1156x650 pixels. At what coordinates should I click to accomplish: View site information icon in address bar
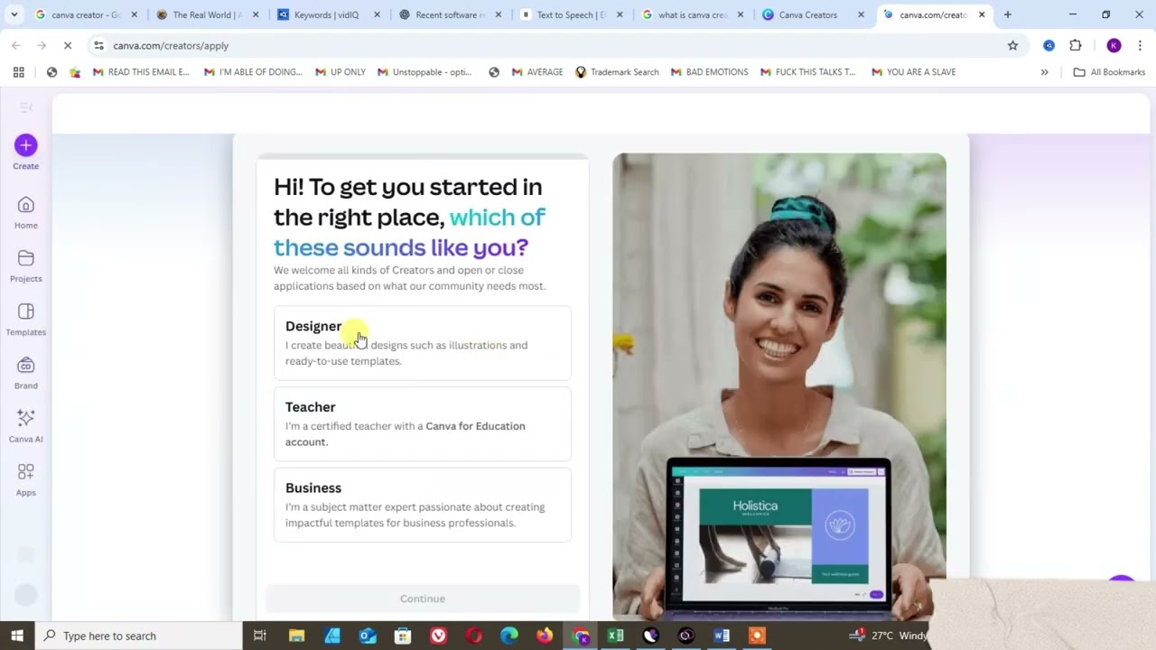(x=98, y=45)
